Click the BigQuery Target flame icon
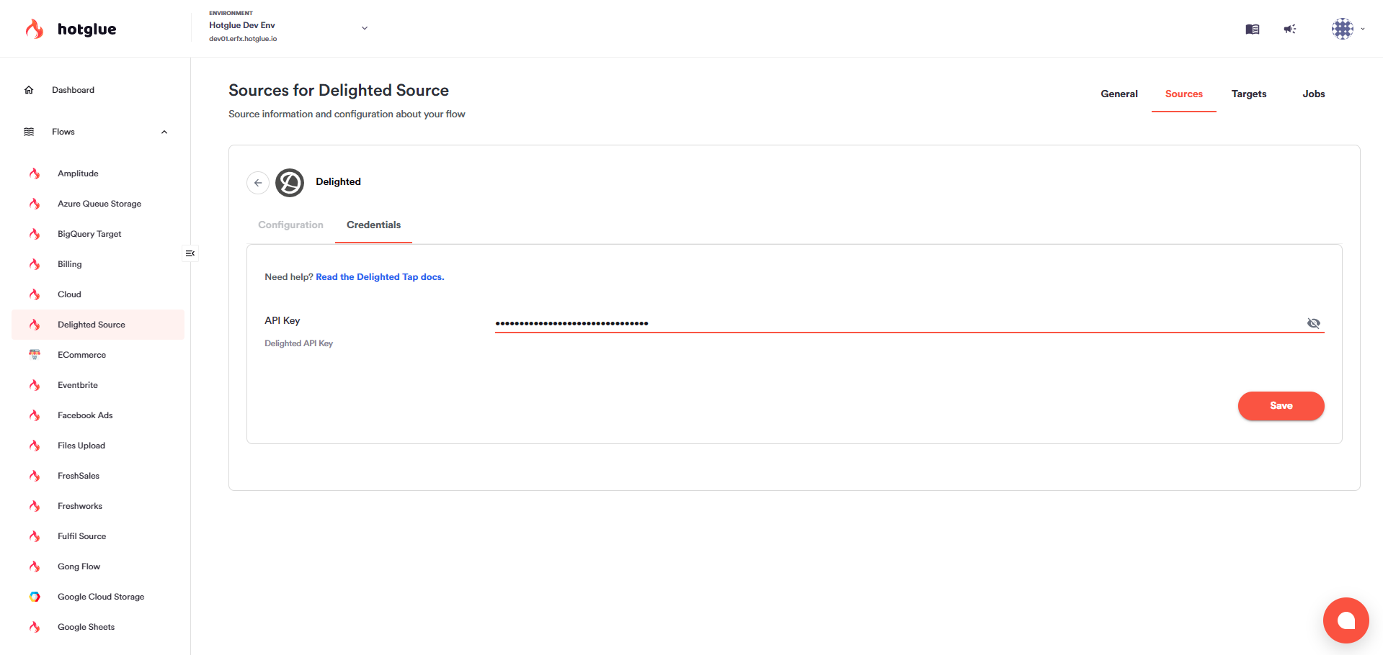 [35, 234]
